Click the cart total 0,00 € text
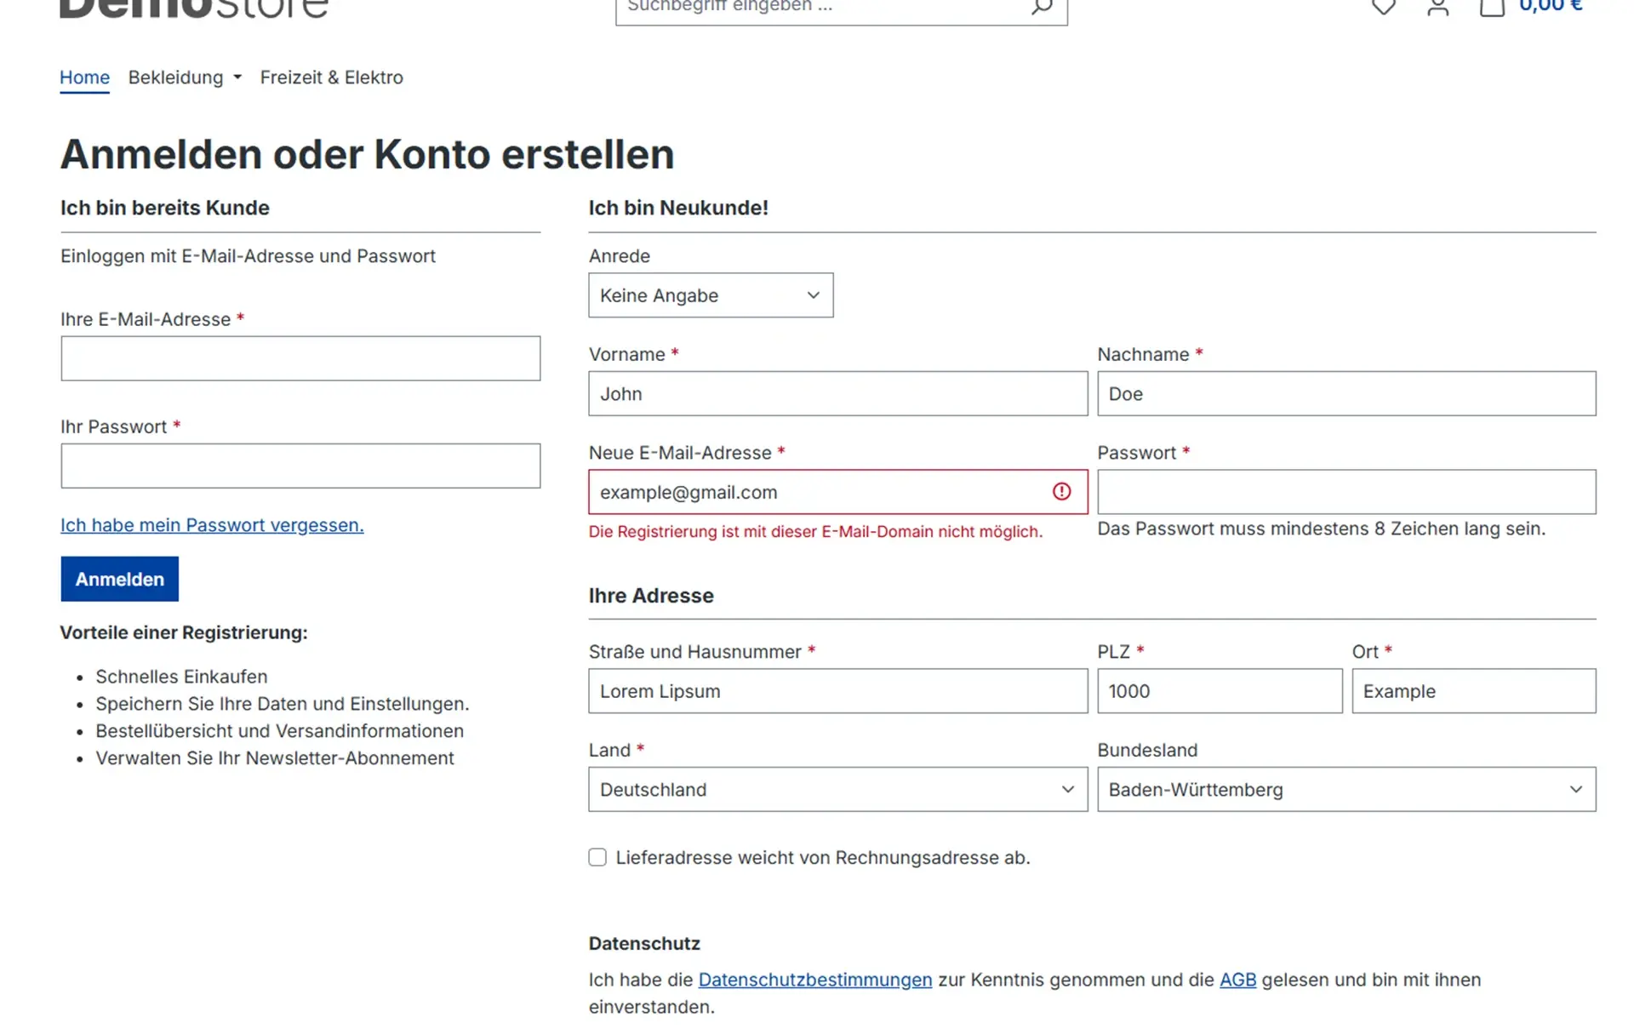 (1551, 7)
